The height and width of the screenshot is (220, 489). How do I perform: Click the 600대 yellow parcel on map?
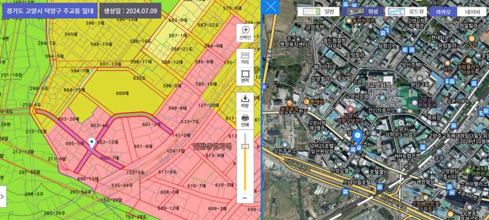(x=122, y=93)
